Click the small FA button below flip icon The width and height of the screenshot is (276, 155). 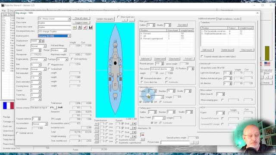[143, 139]
